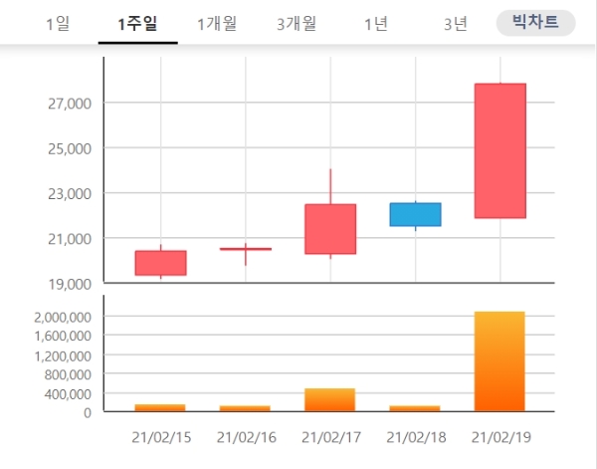Viewport: 597px width, 469px height.
Task: Click the 21/02/16 doji candlestick
Action: click(x=246, y=249)
